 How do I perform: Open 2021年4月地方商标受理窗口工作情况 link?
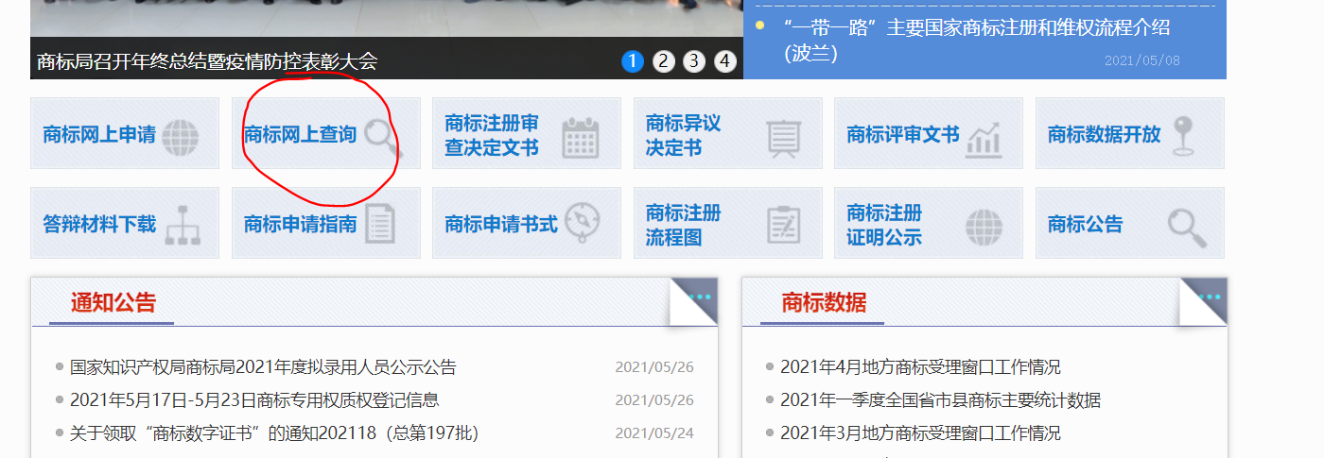point(920,367)
